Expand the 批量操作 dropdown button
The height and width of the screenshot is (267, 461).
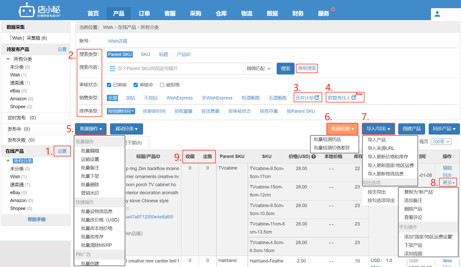pos(91,129)
